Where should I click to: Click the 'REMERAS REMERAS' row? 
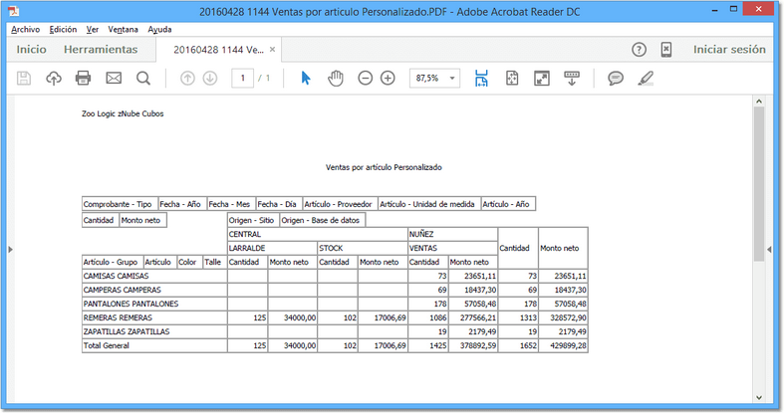[x=154, y=318]
